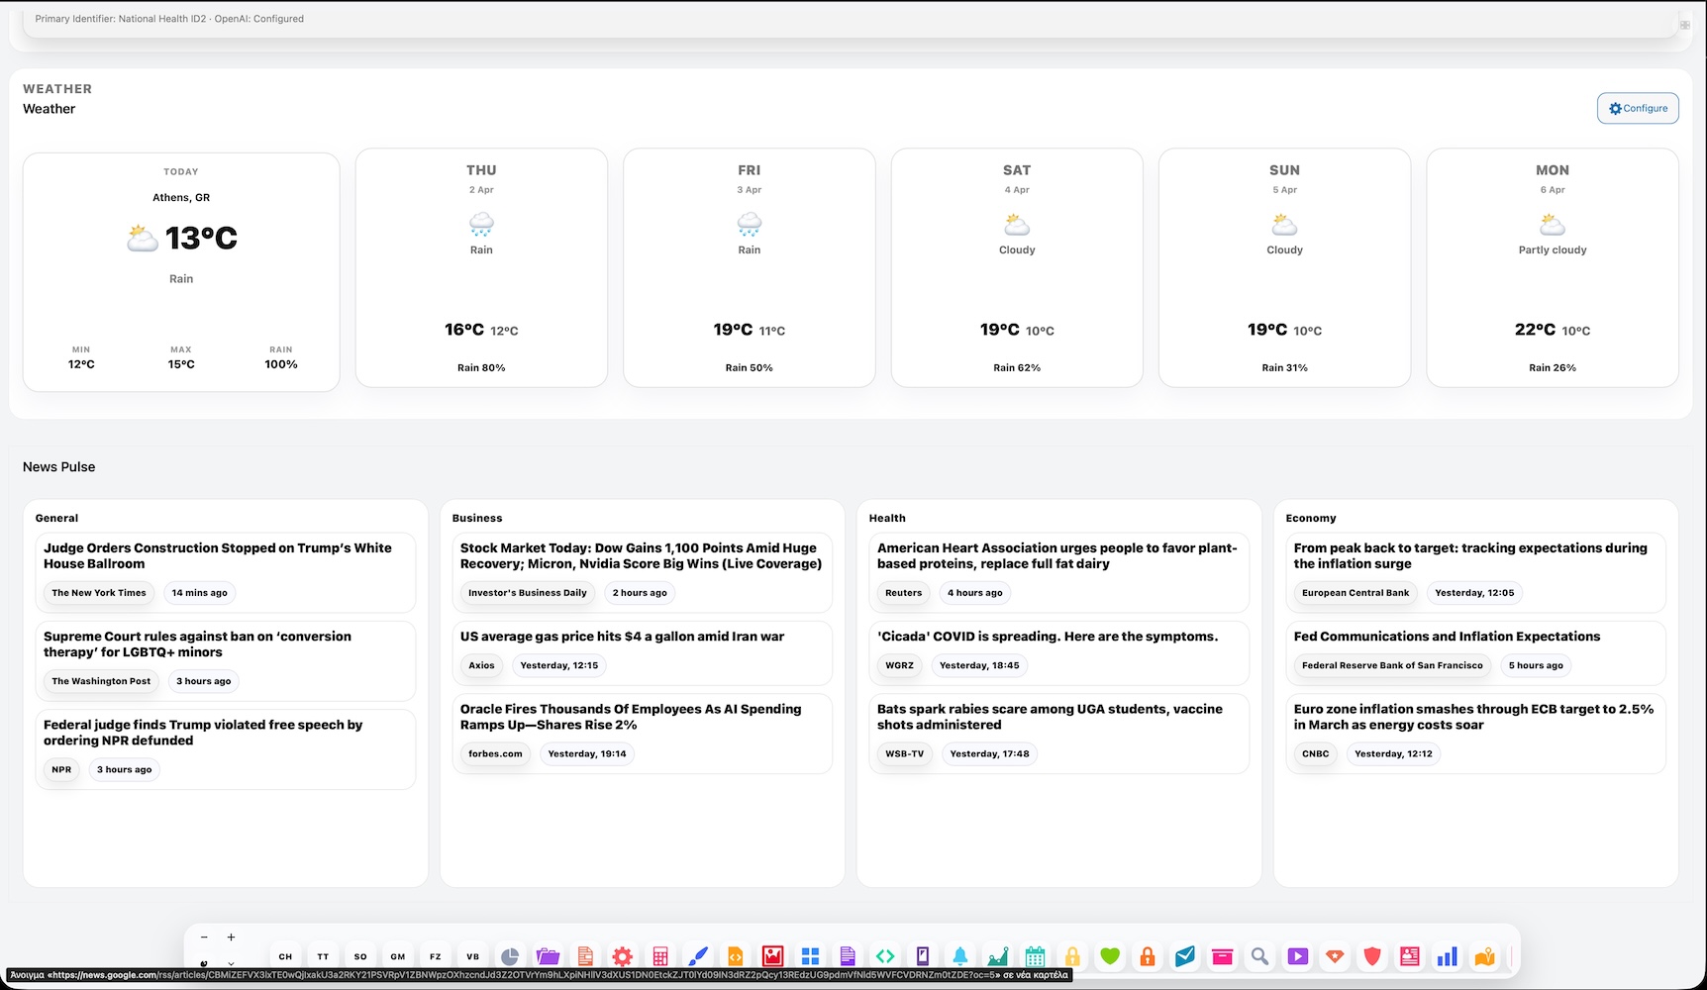Click the plus button on the dock
This screenshot has width=1707, height=990.
pyautogui.click(x=231, y=938)
